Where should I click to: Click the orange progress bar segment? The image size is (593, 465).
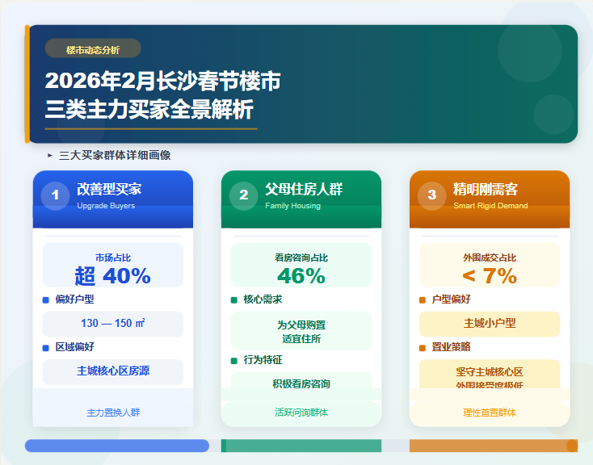point(494,446)
